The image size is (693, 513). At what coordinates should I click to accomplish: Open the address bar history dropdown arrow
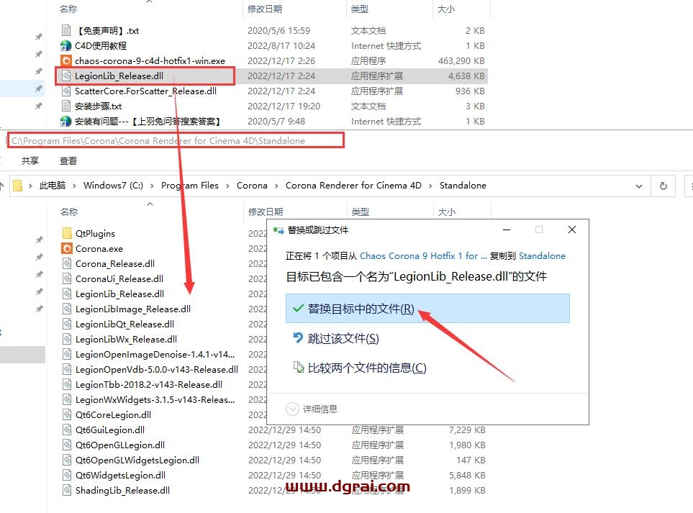tap(638, 186)
